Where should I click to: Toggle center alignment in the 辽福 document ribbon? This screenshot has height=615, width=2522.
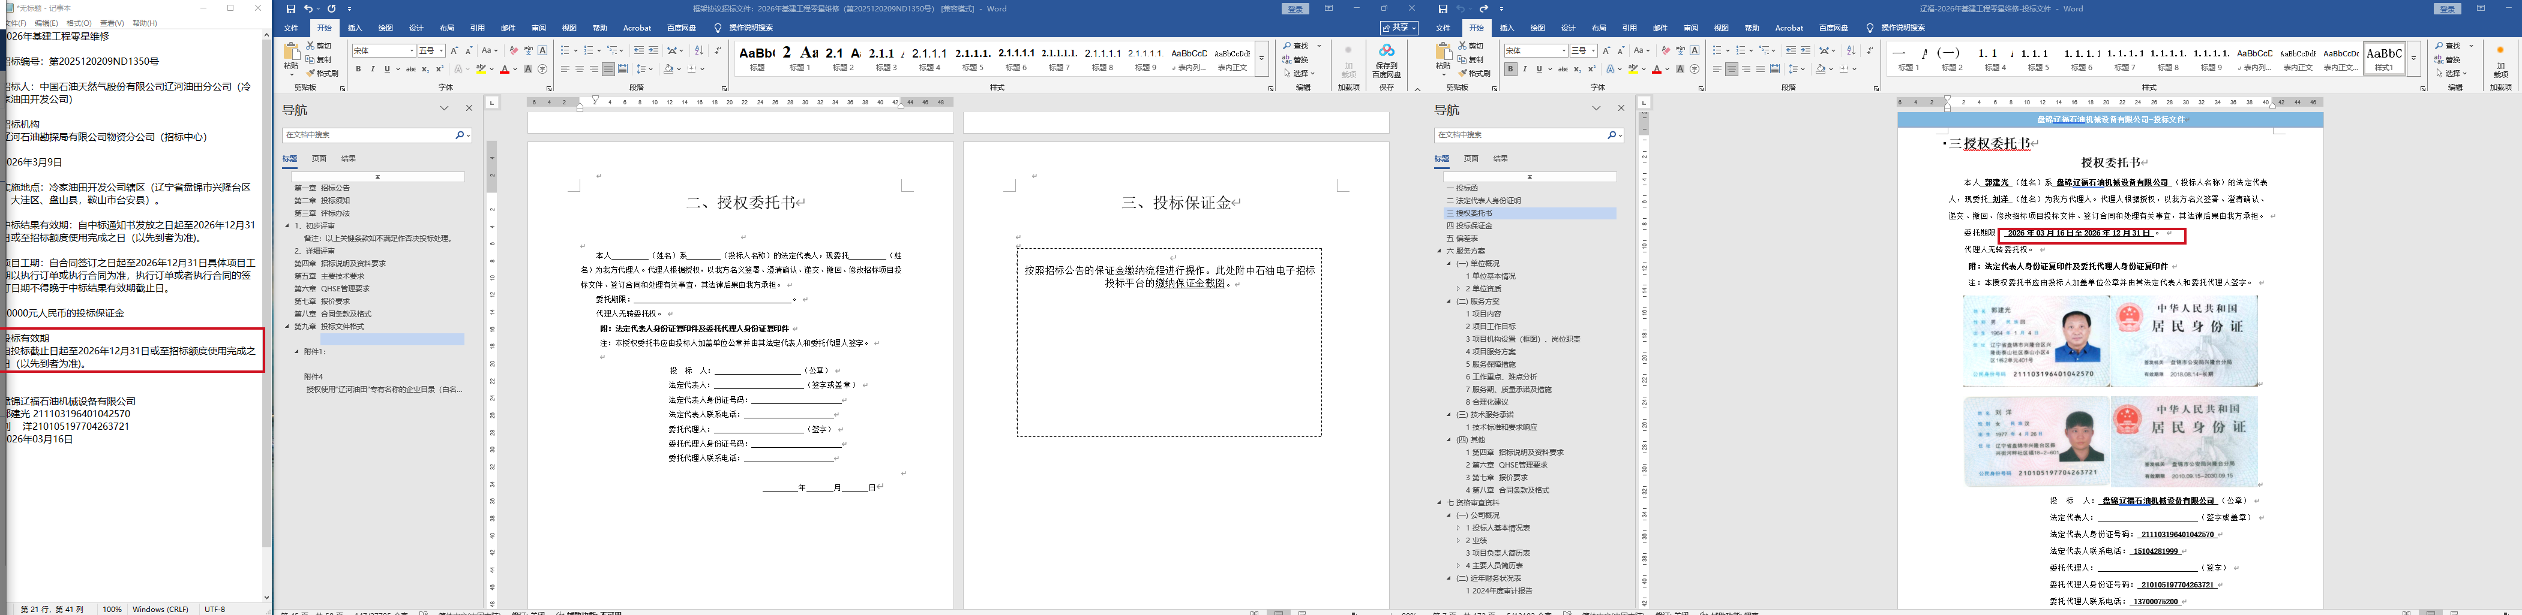pyautogui.click(x=1731, y=70)
